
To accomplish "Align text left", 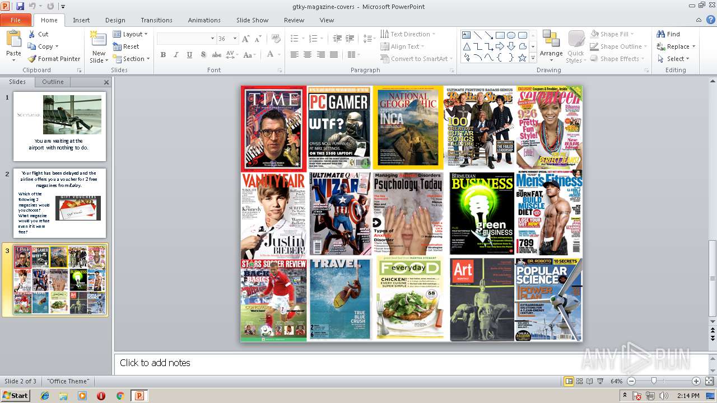I will (x=294, y=54).
